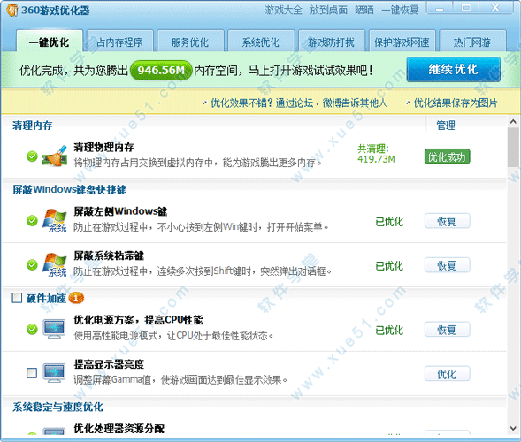The height and width of the screenshot is (442, 521).
Task: Click the green 优化成功 button
Action: (447, 156)
